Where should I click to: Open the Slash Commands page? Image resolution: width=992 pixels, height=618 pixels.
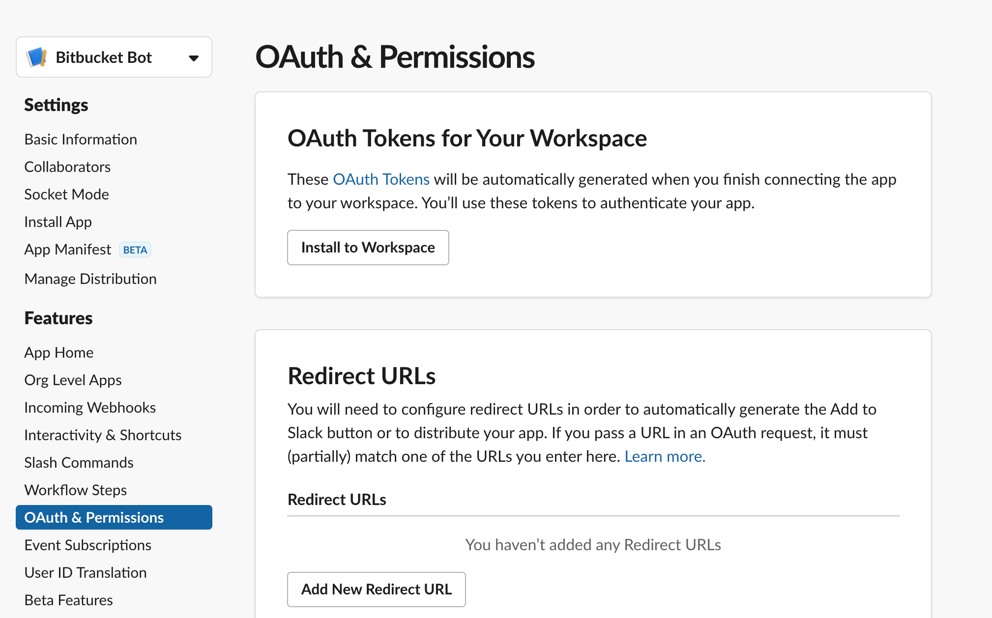(x=79, y=463)
